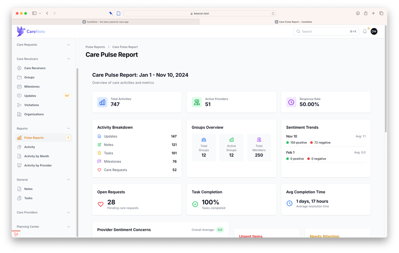
Task: Select the Visitations paper-plane icon
Action: coord(19,105)
